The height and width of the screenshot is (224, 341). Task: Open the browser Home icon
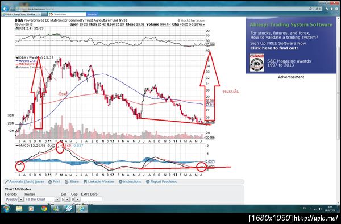tap(327, 9)
